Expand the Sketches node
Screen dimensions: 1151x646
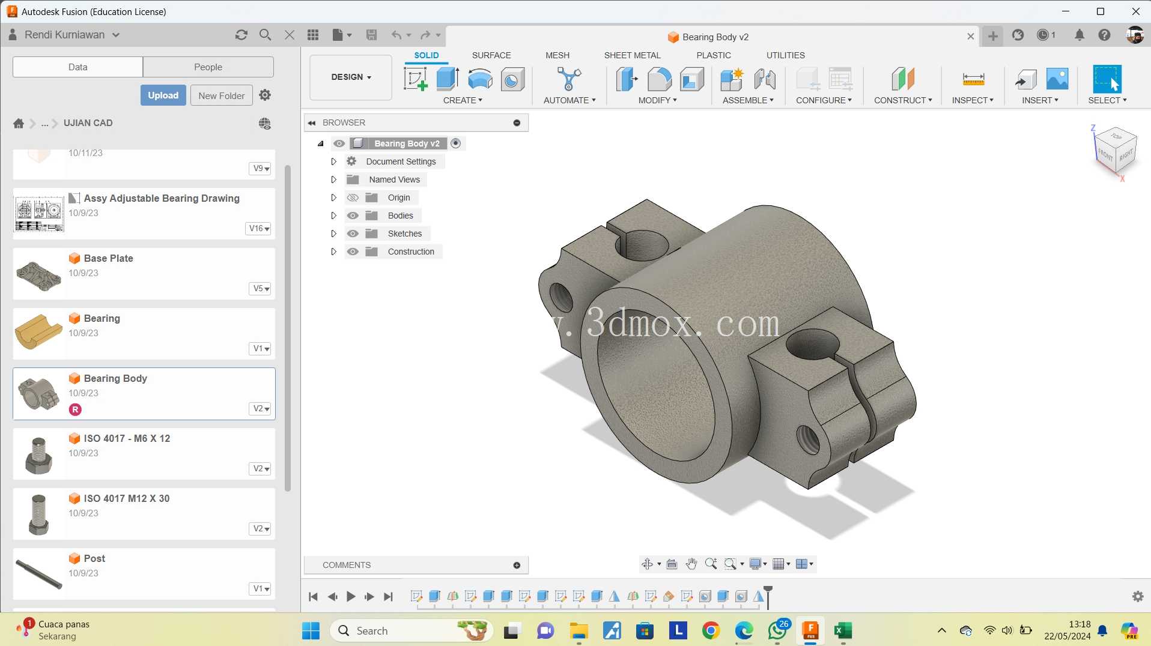(333, 234)
